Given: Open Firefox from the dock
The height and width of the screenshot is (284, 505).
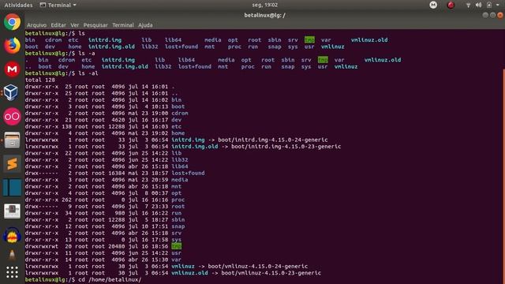Looking at the screenshot, I should [x=13, y=46].
